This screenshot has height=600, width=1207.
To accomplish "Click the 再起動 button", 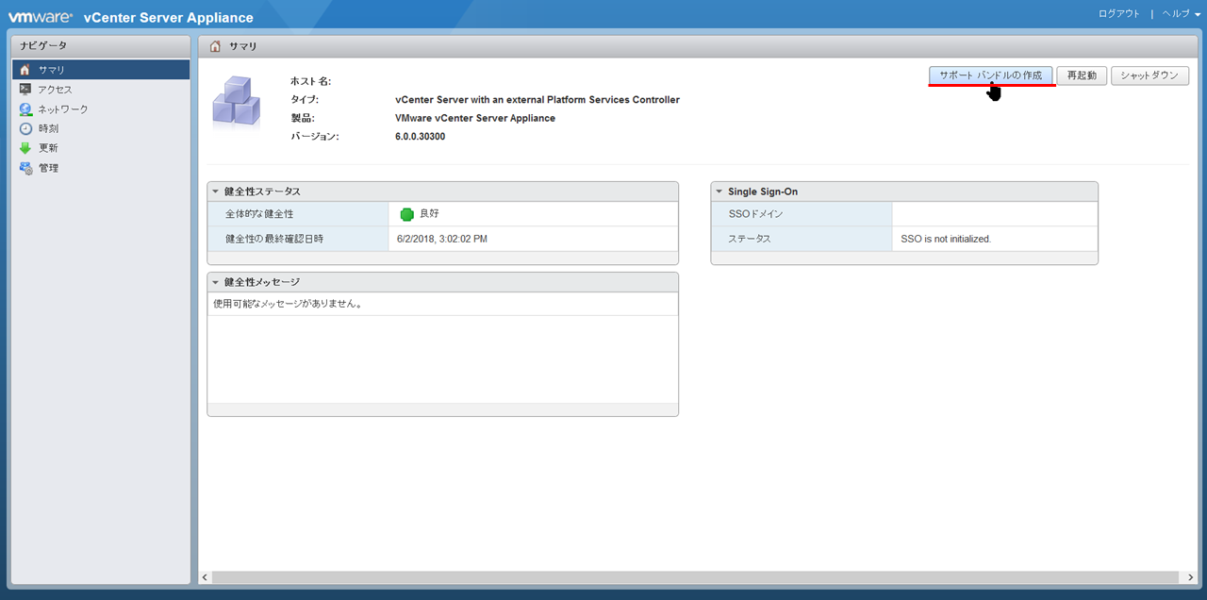I will [1082, 75].
